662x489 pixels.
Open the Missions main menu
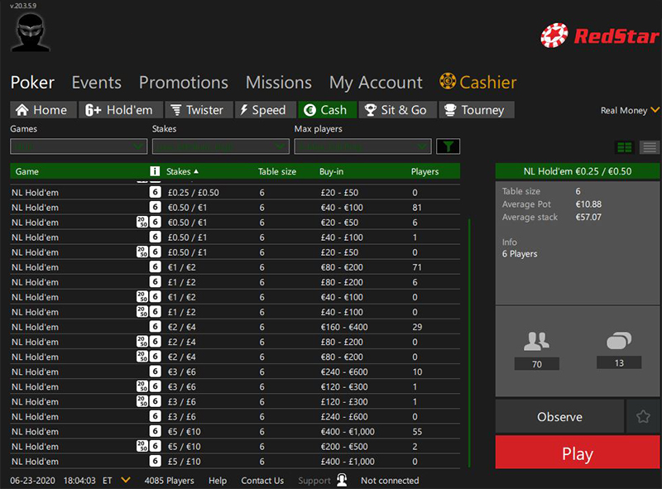(279, 83)
